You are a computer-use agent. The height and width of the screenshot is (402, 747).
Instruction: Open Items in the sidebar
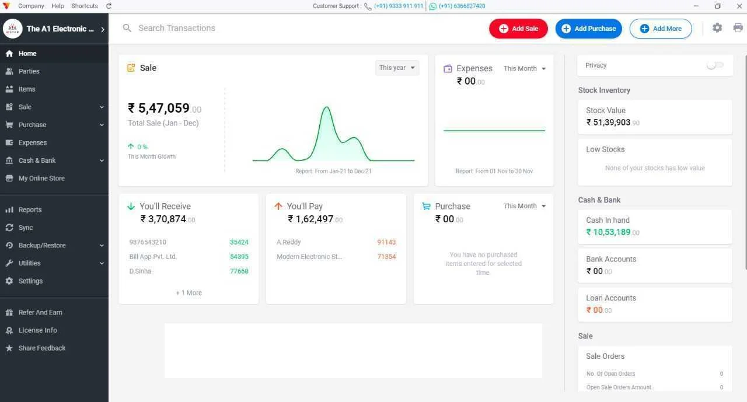(x=27, y=89)
